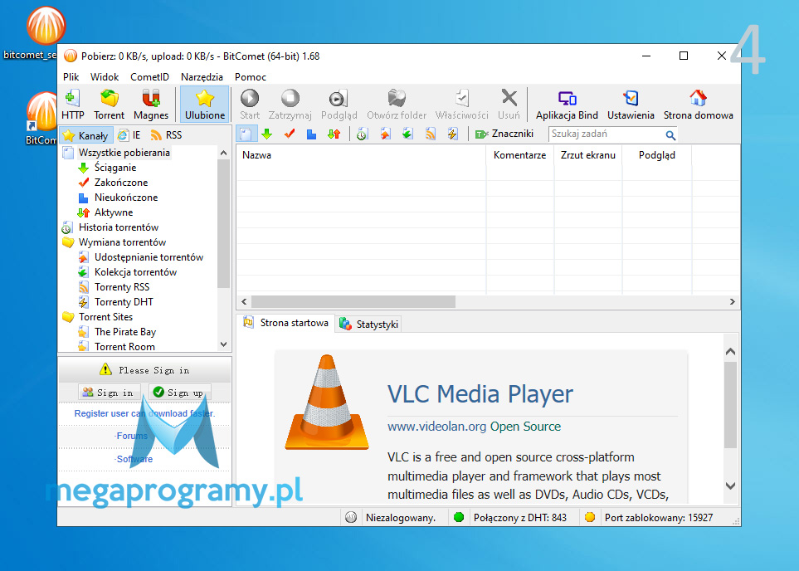Viewport: 799px width, 571px height.
Task: Click the torrent share icon in filter toolbar
Action: (x=385, y=134)
